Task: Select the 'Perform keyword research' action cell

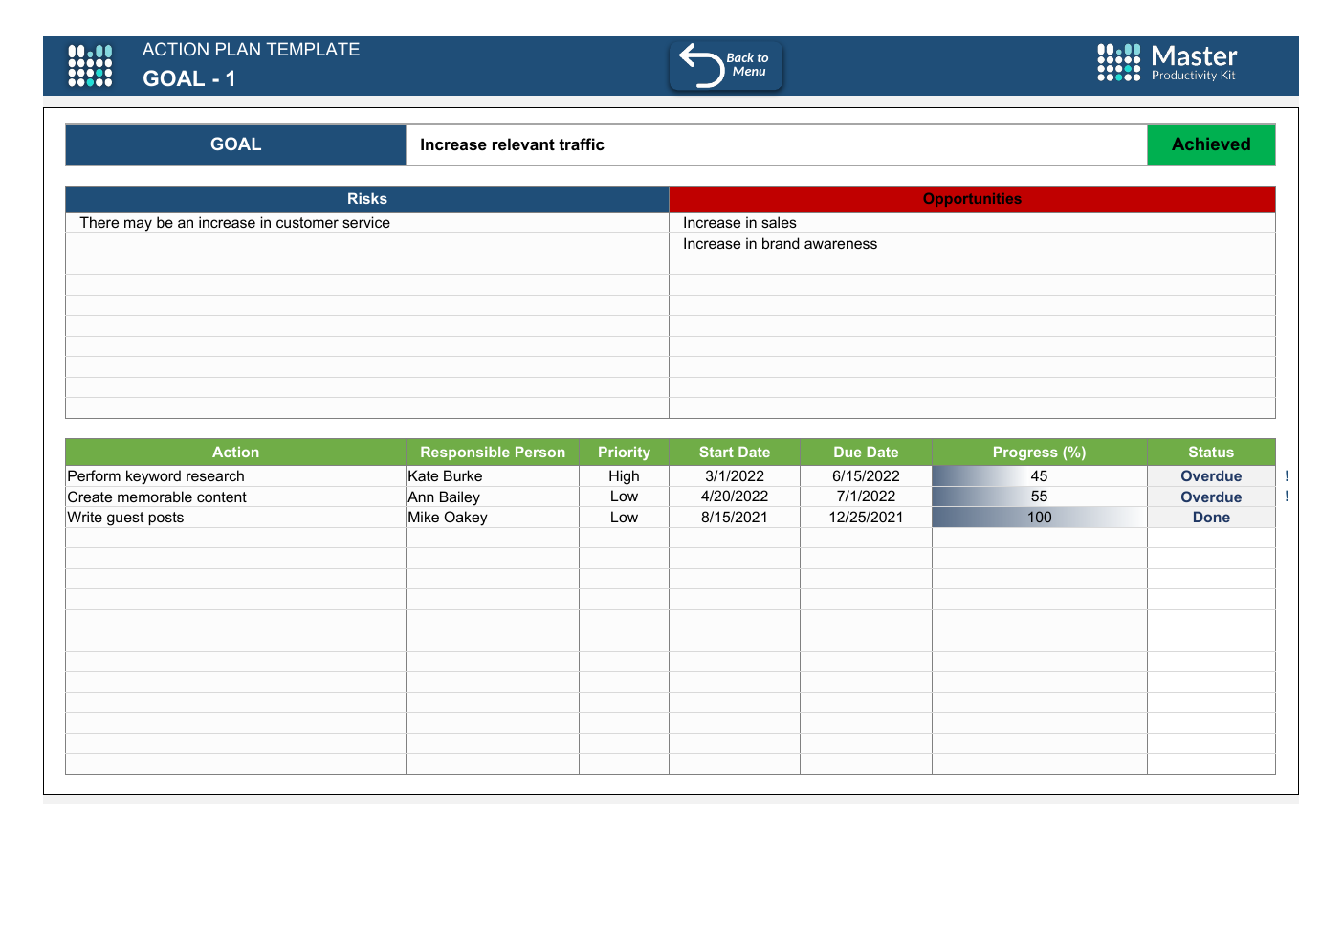Action: click(236, 476)
